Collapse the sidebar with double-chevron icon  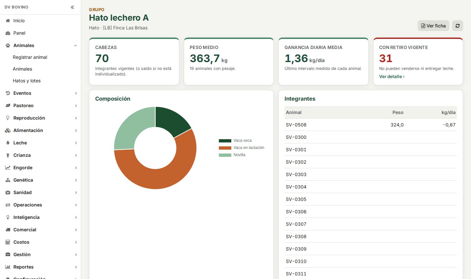[72, 7]
